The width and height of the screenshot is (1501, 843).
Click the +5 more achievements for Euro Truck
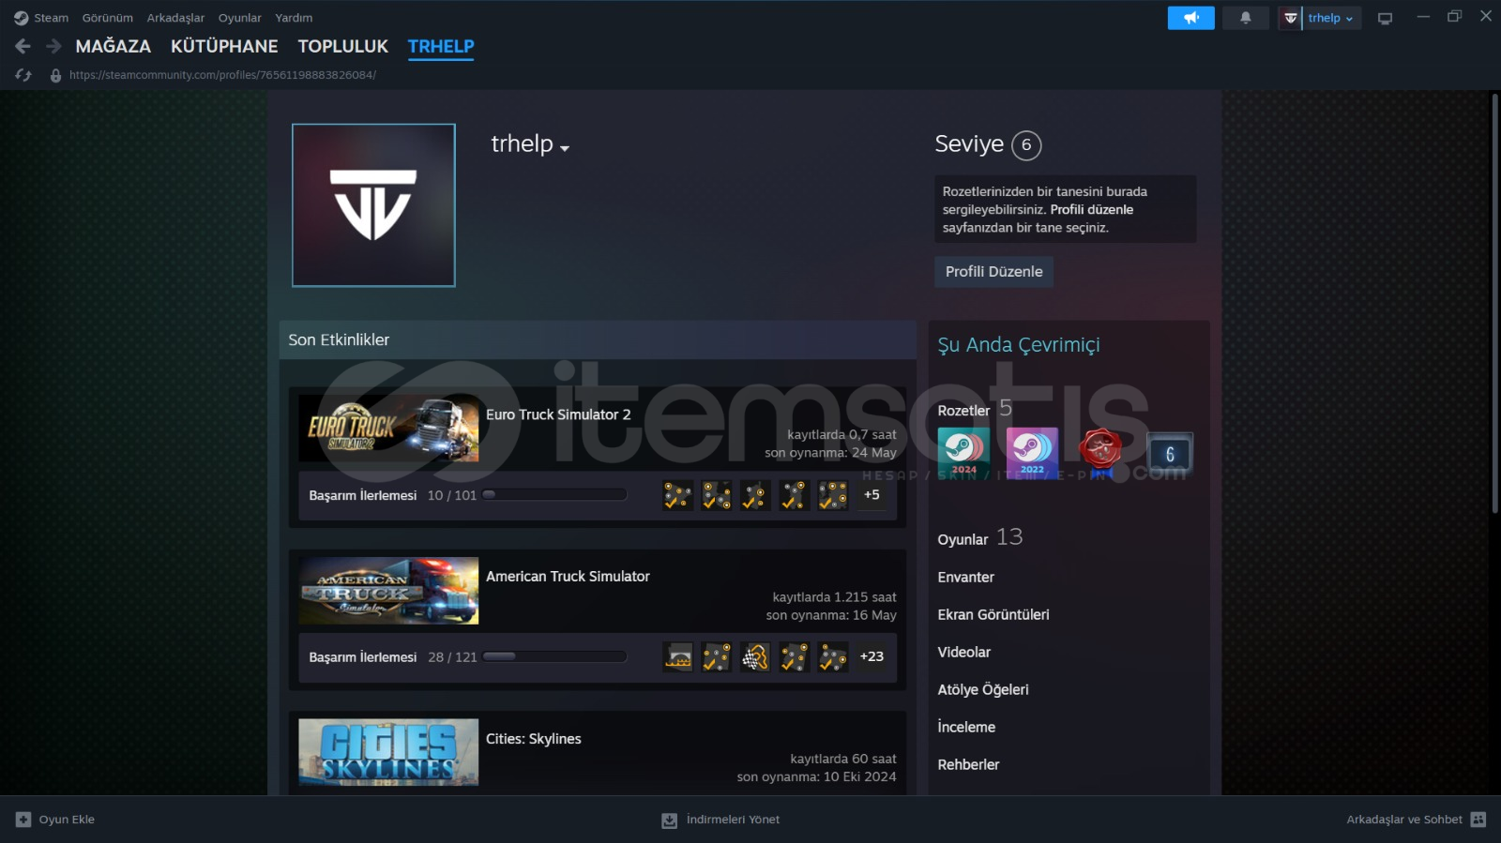coord(872,495)
